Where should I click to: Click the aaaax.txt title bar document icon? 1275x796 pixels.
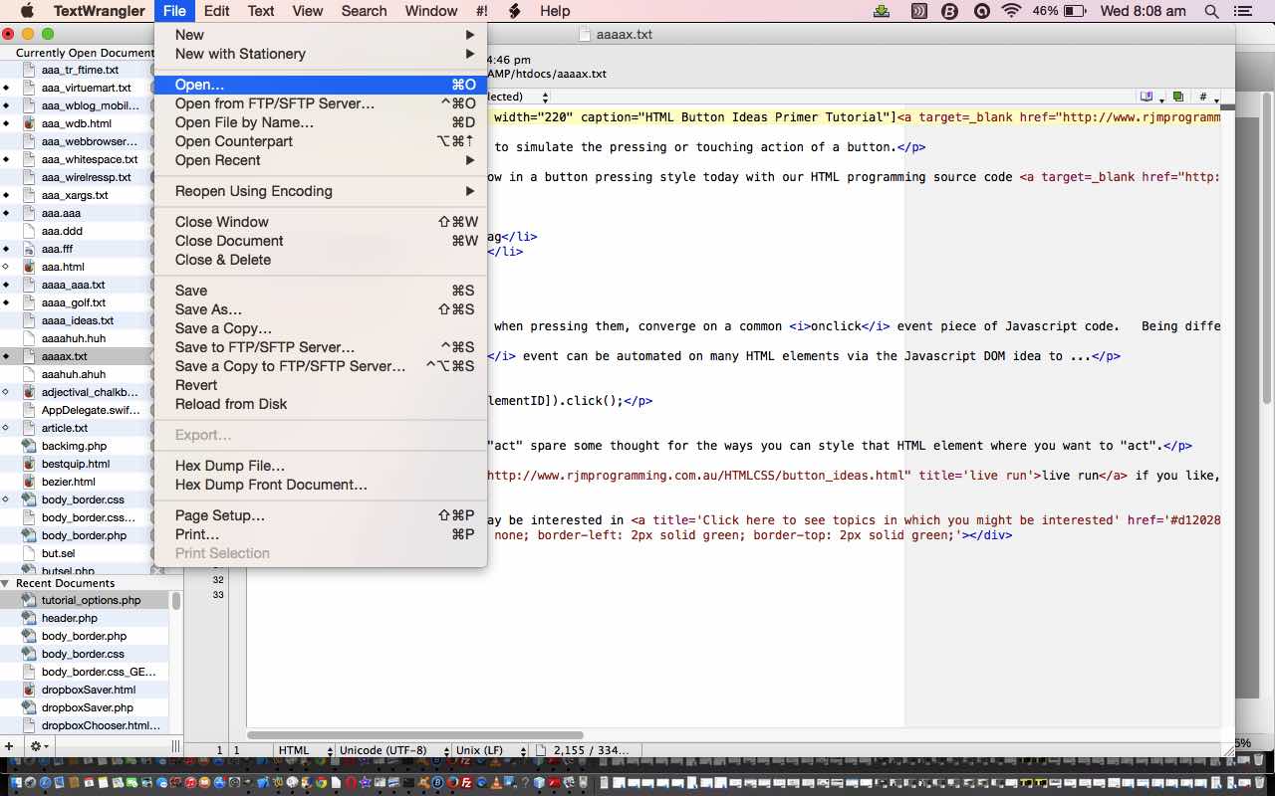coord(586,35)
